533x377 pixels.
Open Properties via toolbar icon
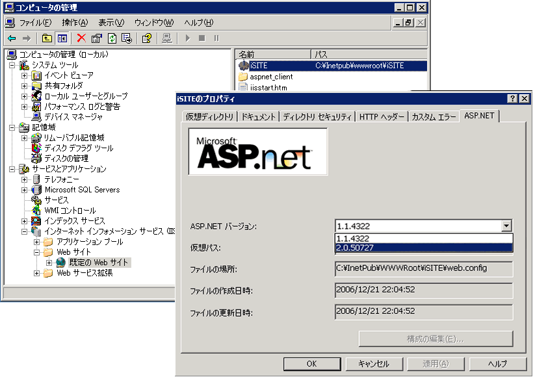tap(97, 38)
